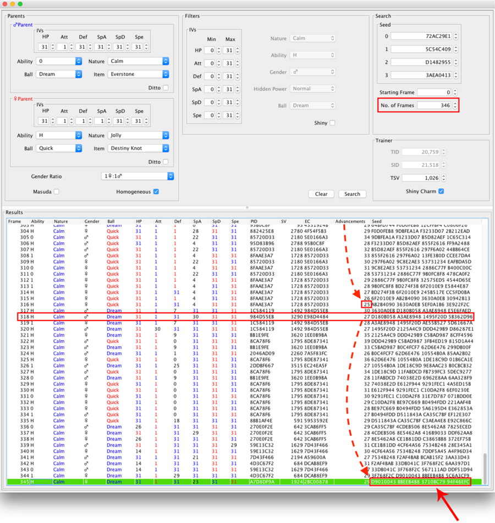Click the No. of Frames input field
The image size is (495, 523).
435,105
